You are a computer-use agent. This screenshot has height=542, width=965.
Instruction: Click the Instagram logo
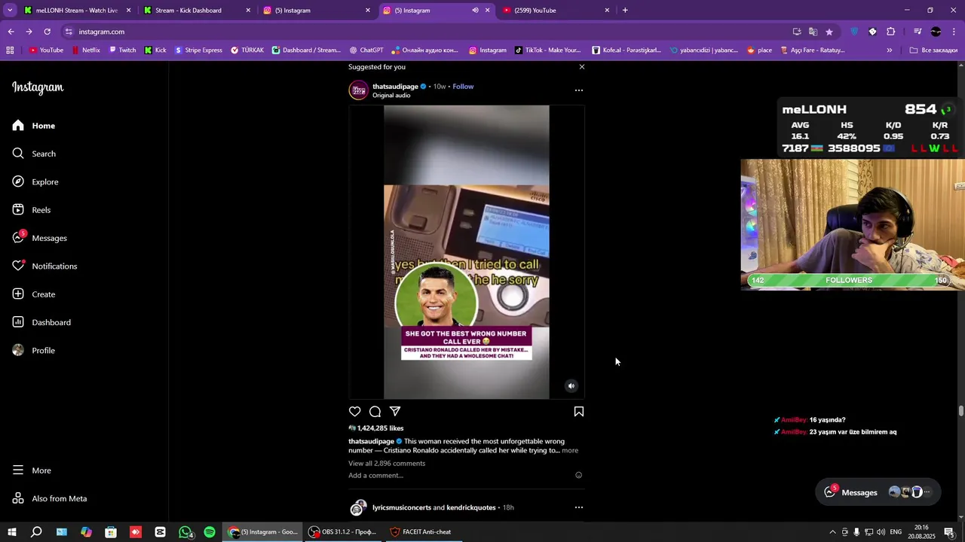point(38,88)
